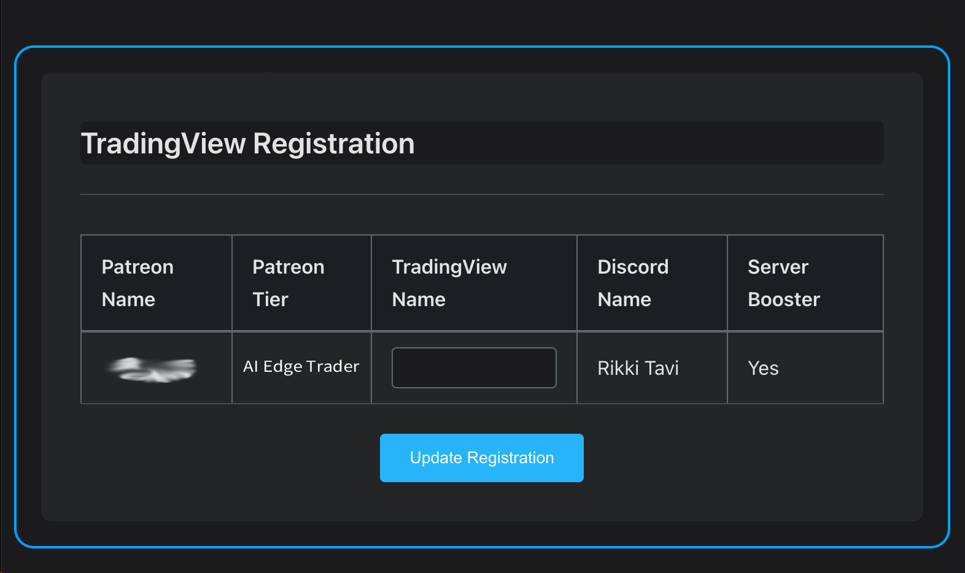The width and height of the screenshot is (965, 573).
Task: Click the dark title bar behind TradingView Registration
Action: click(675, 143)
